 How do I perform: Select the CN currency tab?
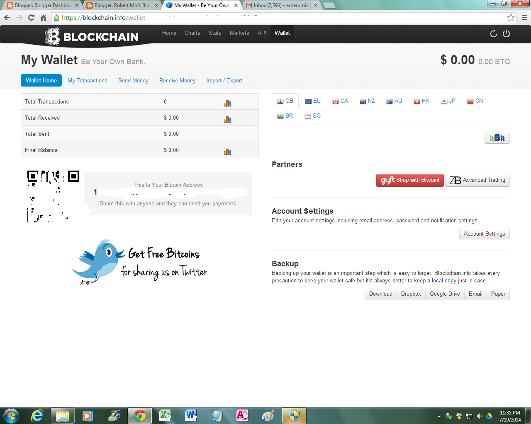point(475,101)
